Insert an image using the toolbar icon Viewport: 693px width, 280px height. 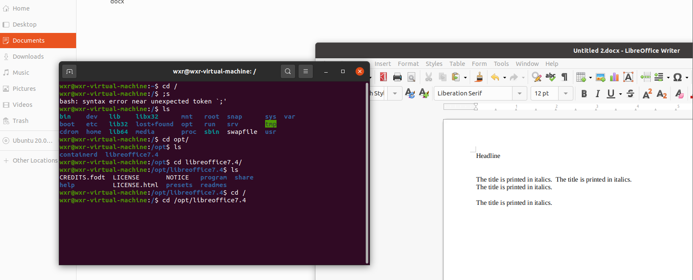coord(600,77)
